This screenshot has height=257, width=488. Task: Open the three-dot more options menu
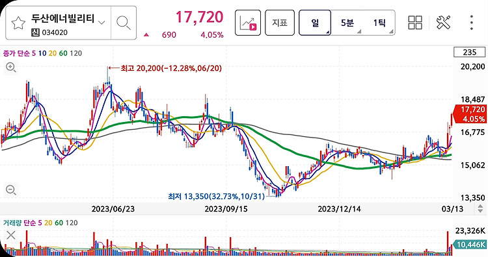(472, 23)
